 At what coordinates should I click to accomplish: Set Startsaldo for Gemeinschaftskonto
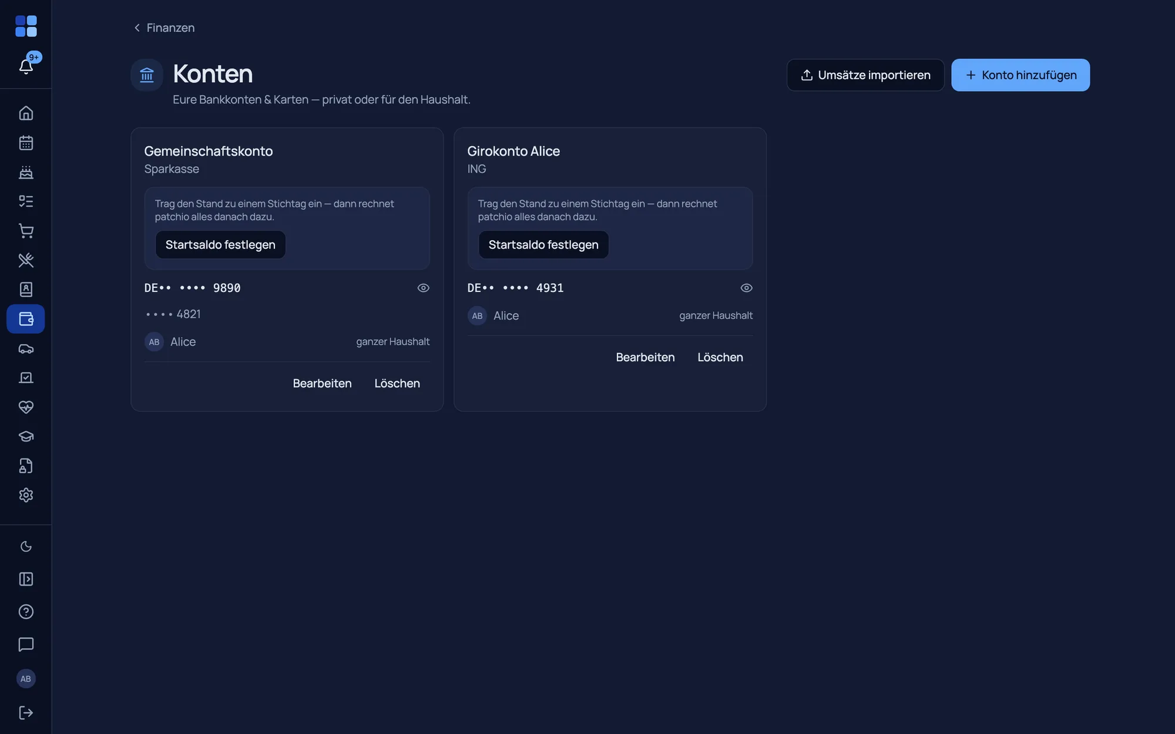pos(220,245)
